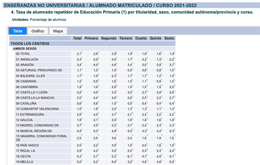Click the 14 MURCIA, REGIÓN DE row

(34, 131)
